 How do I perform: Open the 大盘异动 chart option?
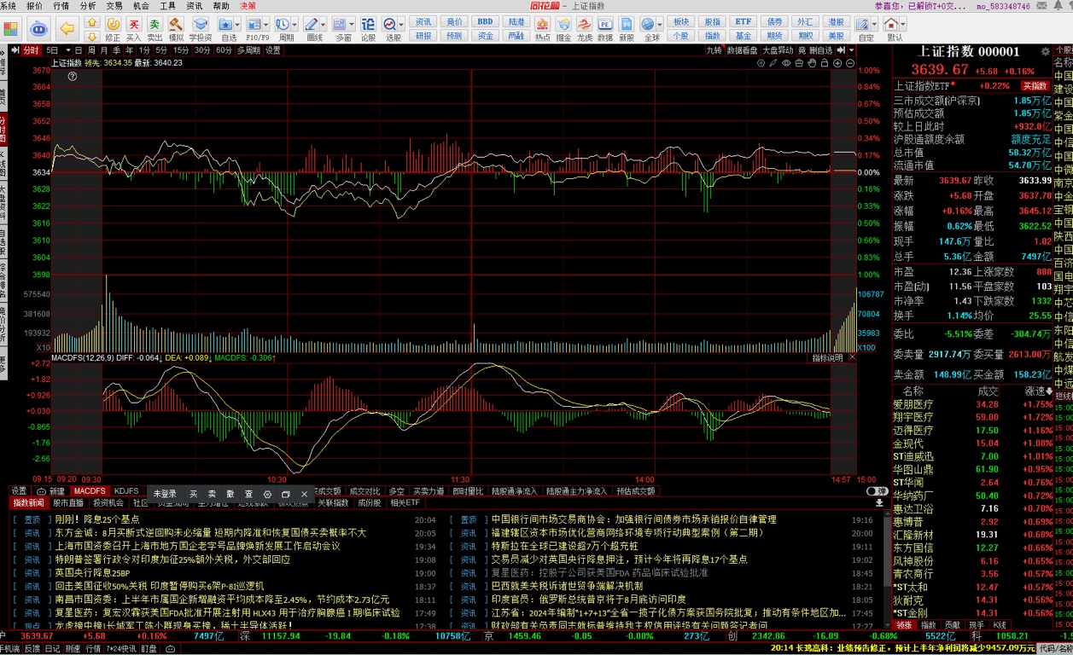778,50
